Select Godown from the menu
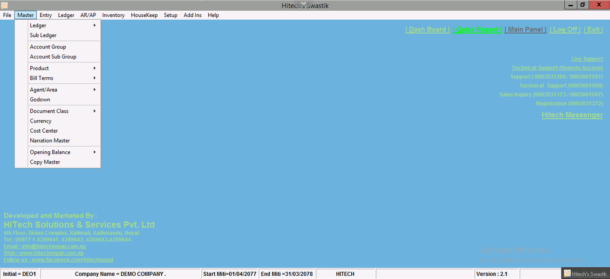 pyautogui.click(x=40, y=100)
